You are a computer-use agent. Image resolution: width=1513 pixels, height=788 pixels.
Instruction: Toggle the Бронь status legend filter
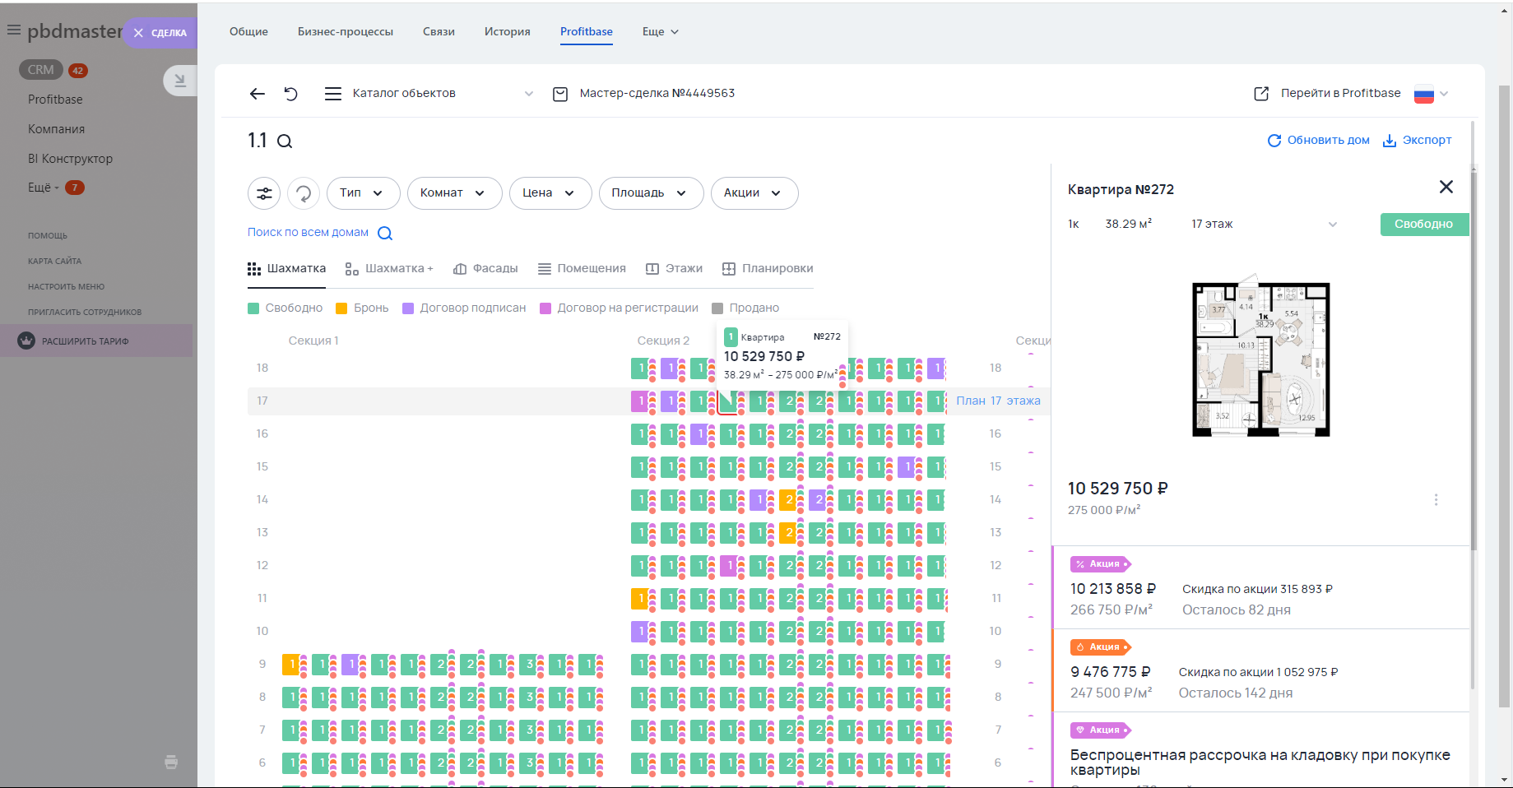pyautogui.click(x=362, y=308)
